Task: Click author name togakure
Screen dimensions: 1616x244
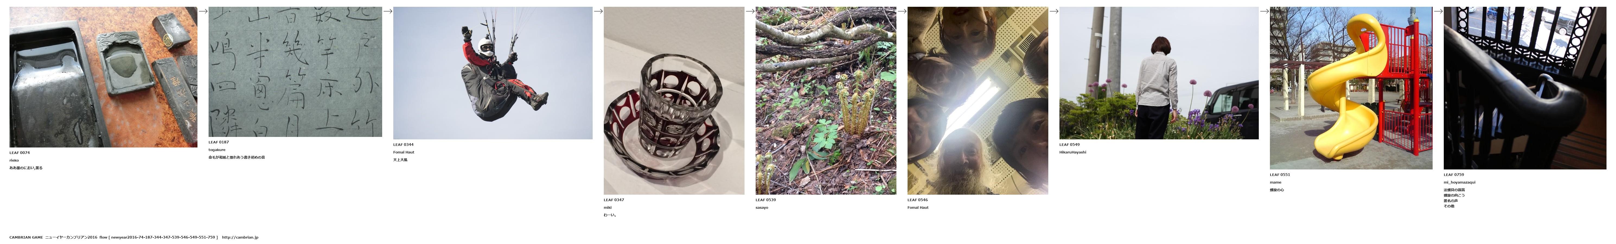Action: [217, 150]
